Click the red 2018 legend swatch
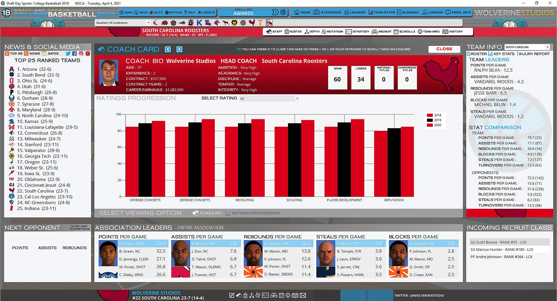This screenshot has width=557, height=301. [430, 115]
